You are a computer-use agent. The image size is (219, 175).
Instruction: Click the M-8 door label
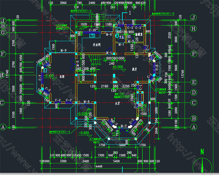86,101
